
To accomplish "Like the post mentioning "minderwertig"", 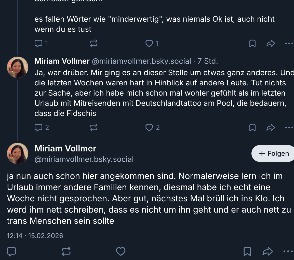I will pyautogui.click(x=149, y=44).
